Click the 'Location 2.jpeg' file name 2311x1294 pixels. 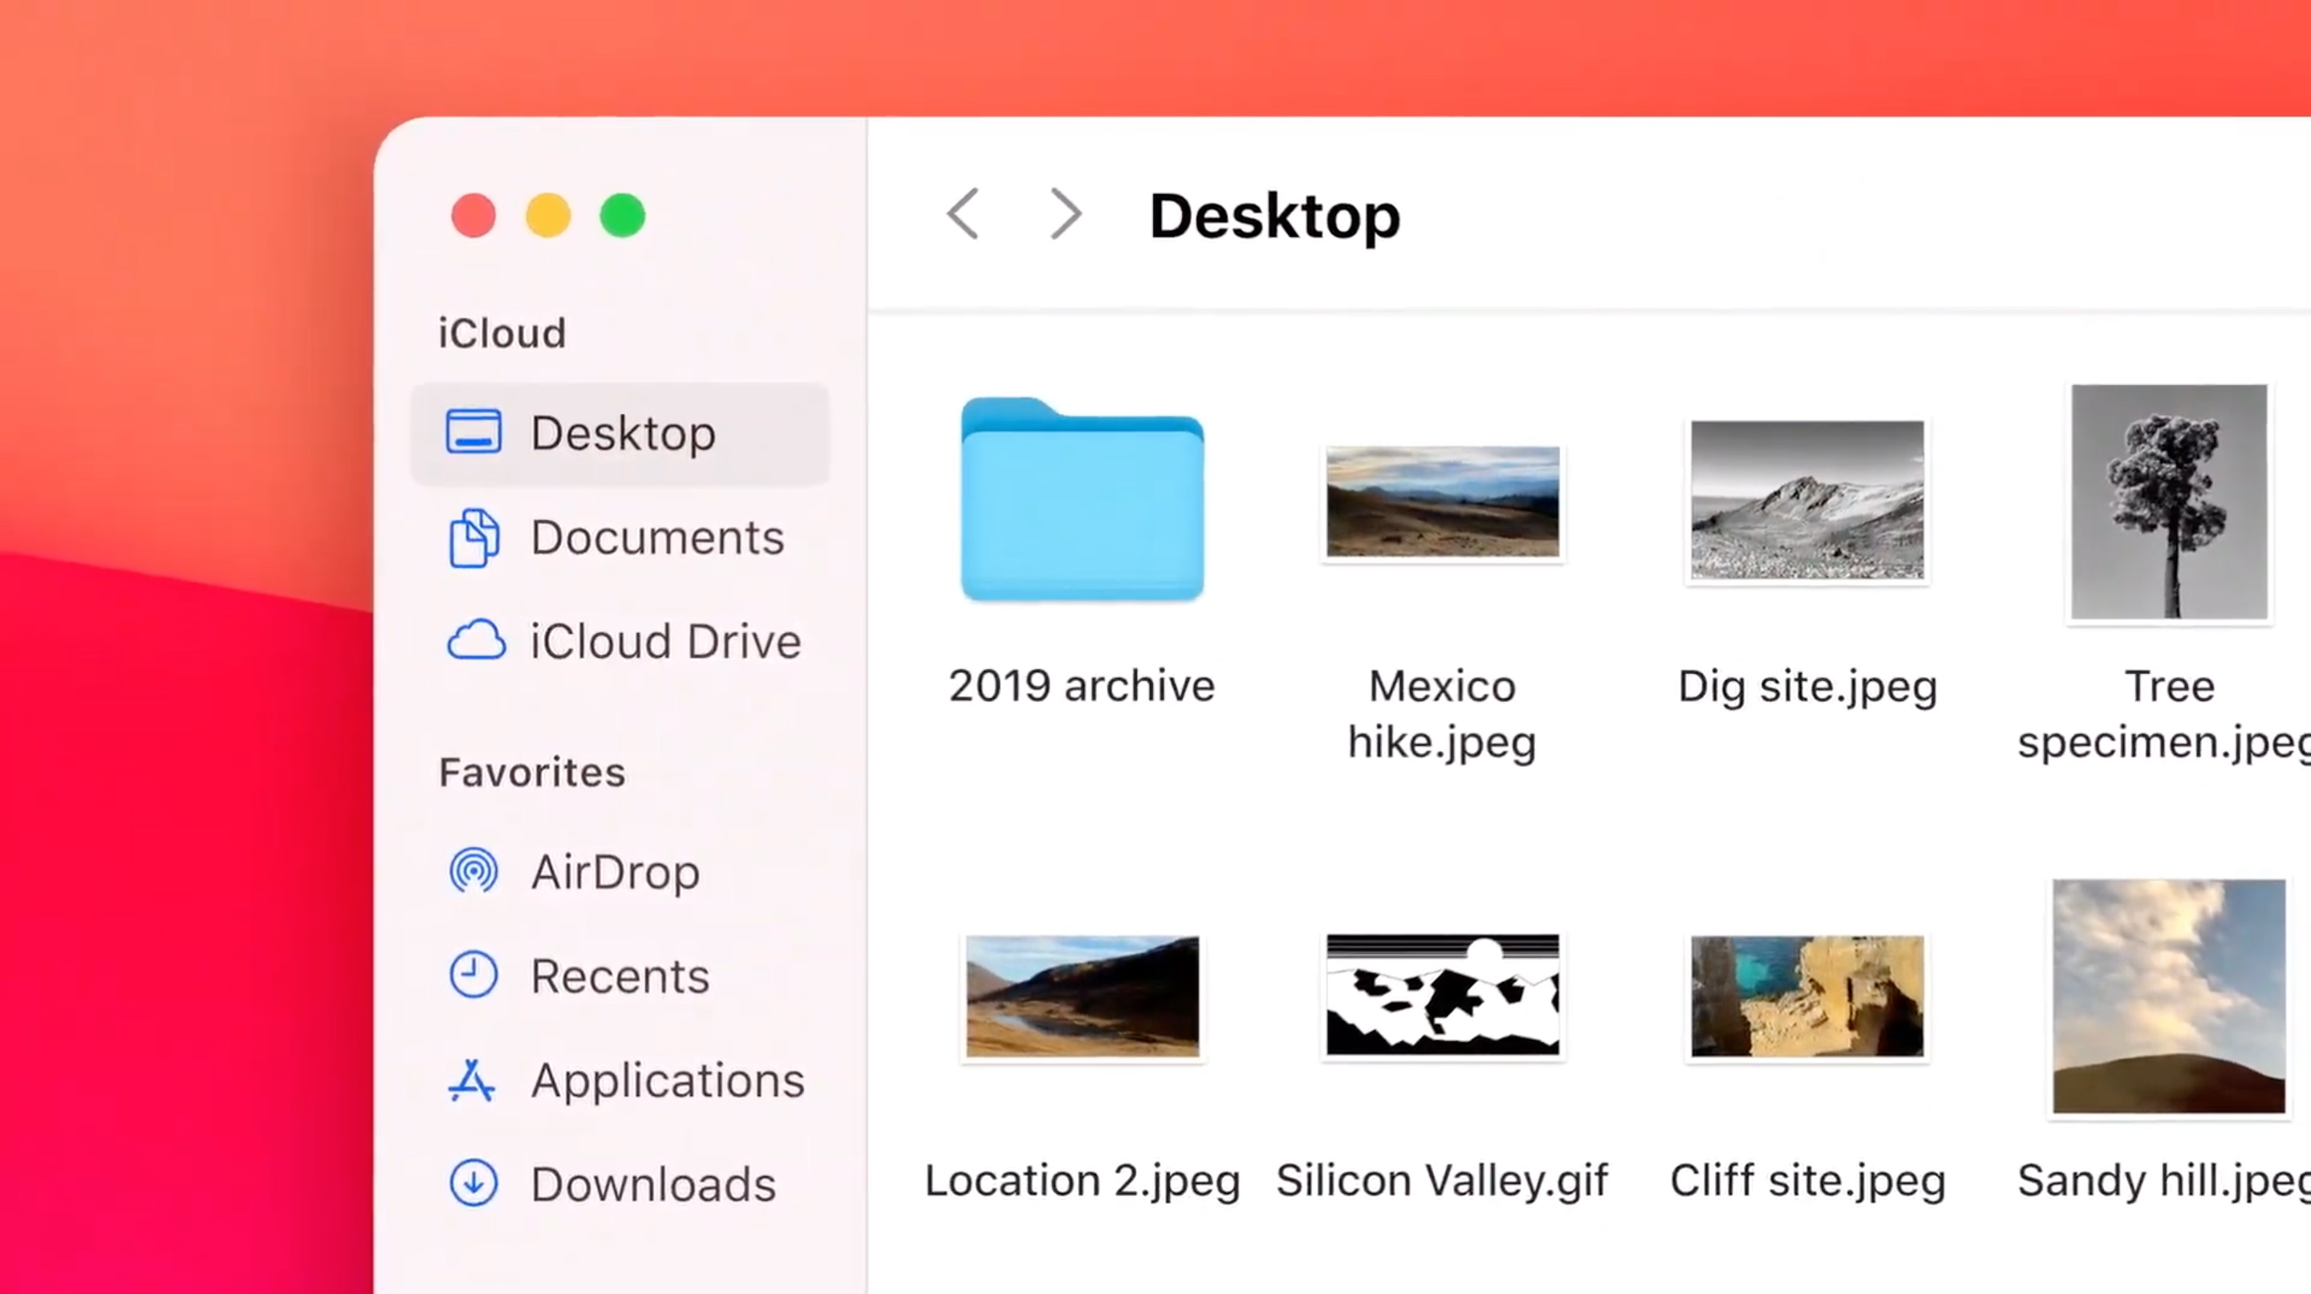[x=1082, y=1181]
